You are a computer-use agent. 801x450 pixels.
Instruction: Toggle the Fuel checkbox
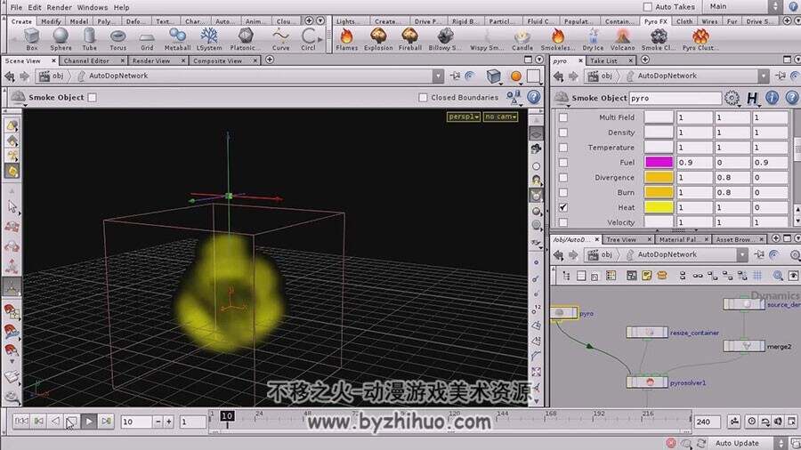tap(563, 162)
